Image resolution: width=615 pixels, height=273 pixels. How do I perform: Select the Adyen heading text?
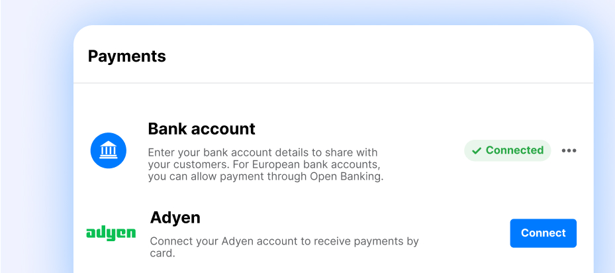pos(175,217)
